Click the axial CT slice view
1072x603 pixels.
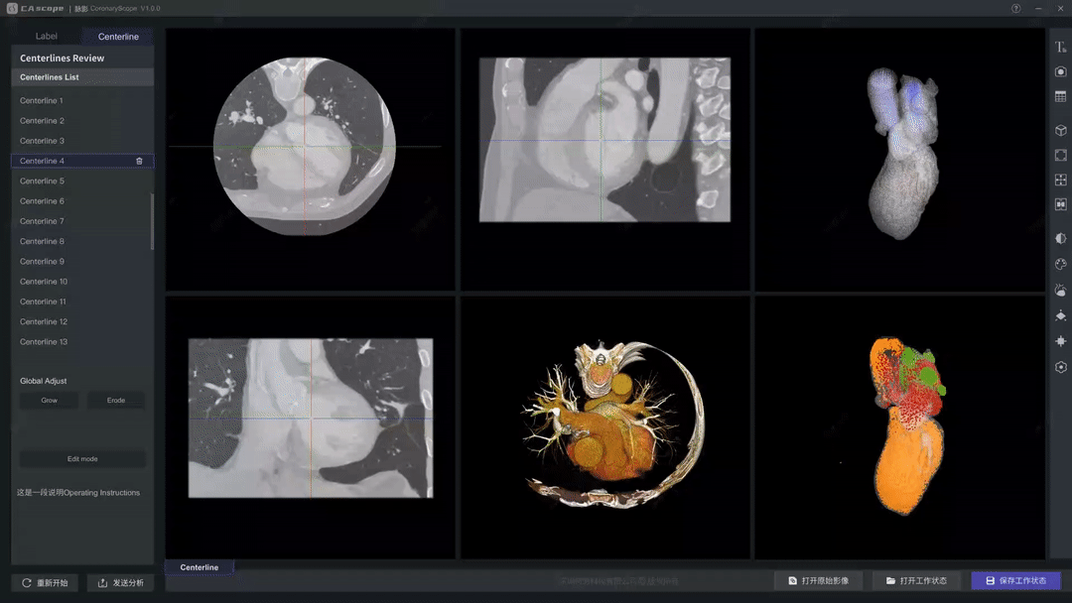(305, 146)
